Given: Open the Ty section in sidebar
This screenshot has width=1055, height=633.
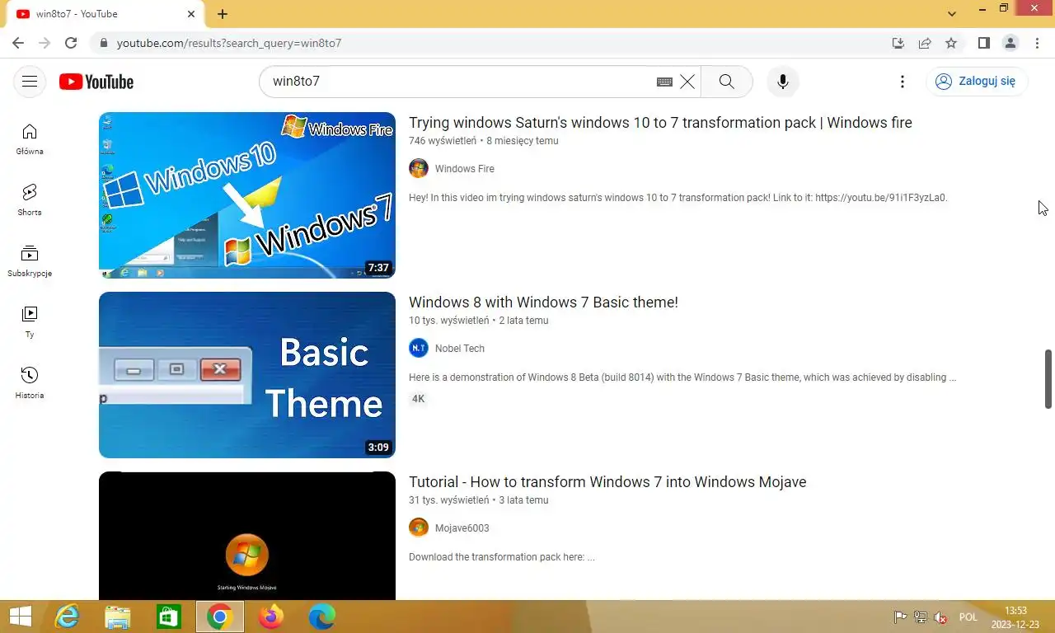Looking at the screenshot, I should click(x=30, y=321).
